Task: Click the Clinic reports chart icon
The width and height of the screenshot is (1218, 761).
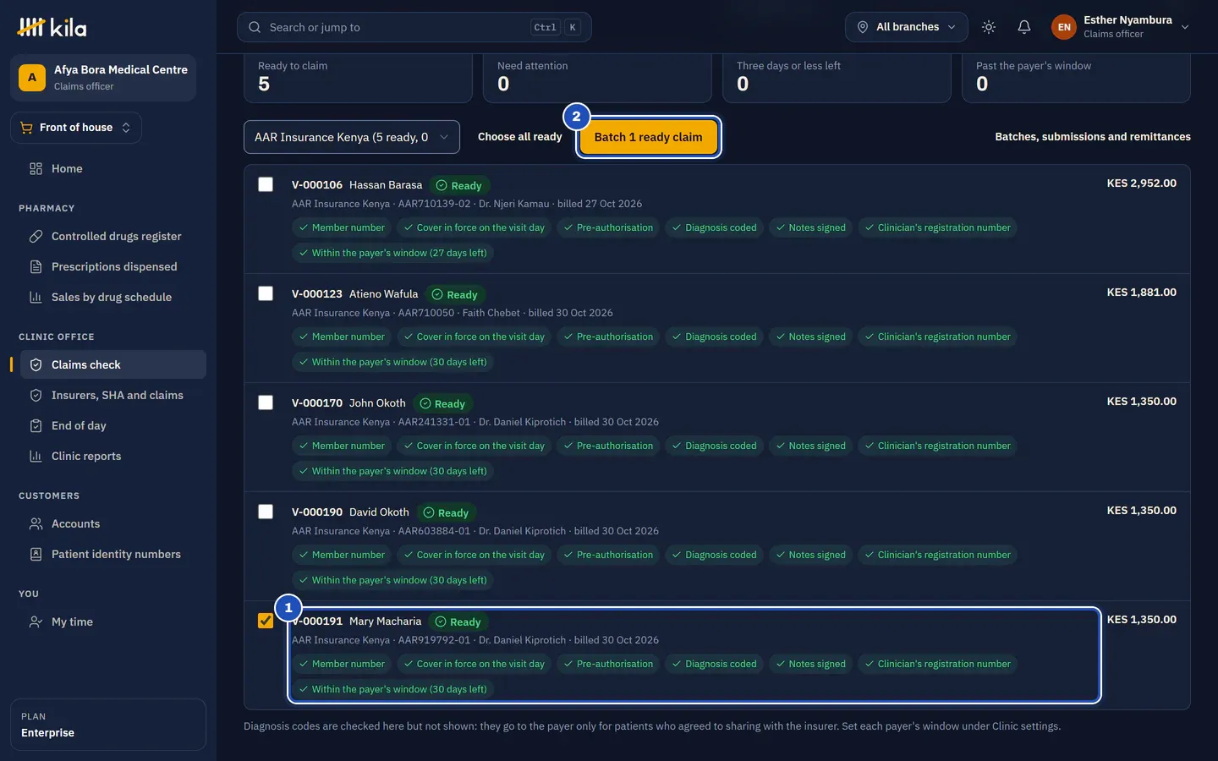Action: 36,456
